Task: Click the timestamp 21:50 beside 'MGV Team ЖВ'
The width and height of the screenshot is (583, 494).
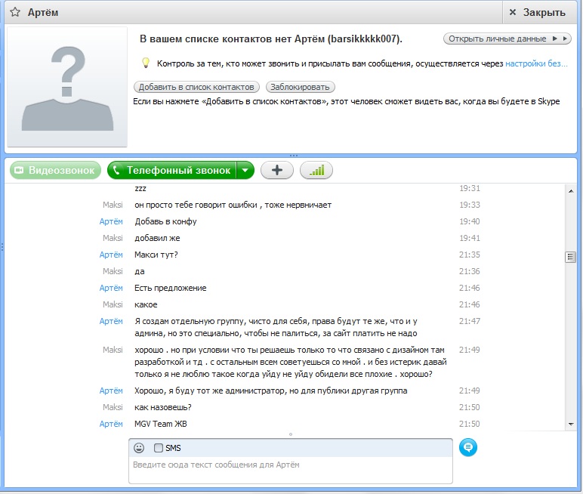Action: pyautogui.click(x=470, y=424)
